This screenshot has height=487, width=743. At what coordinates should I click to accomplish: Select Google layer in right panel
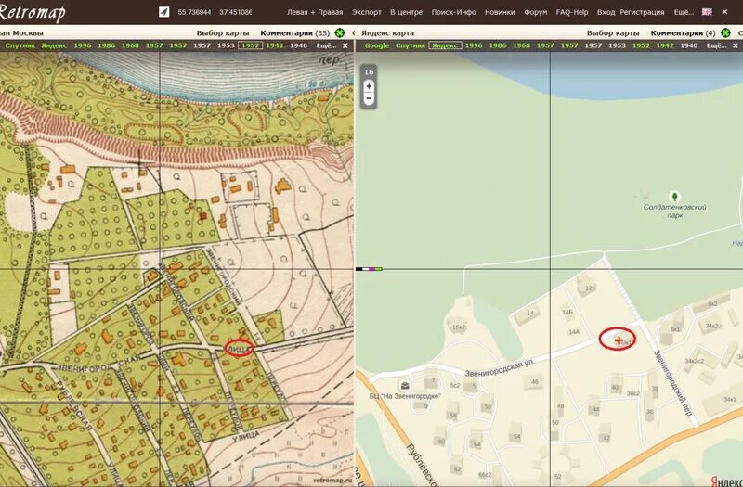coord(377,45)
